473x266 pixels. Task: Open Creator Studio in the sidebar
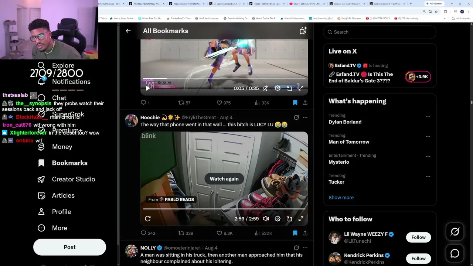tap(67, 179)
